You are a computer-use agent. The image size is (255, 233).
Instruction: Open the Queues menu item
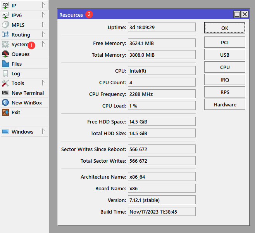click(x=24, y=54)
